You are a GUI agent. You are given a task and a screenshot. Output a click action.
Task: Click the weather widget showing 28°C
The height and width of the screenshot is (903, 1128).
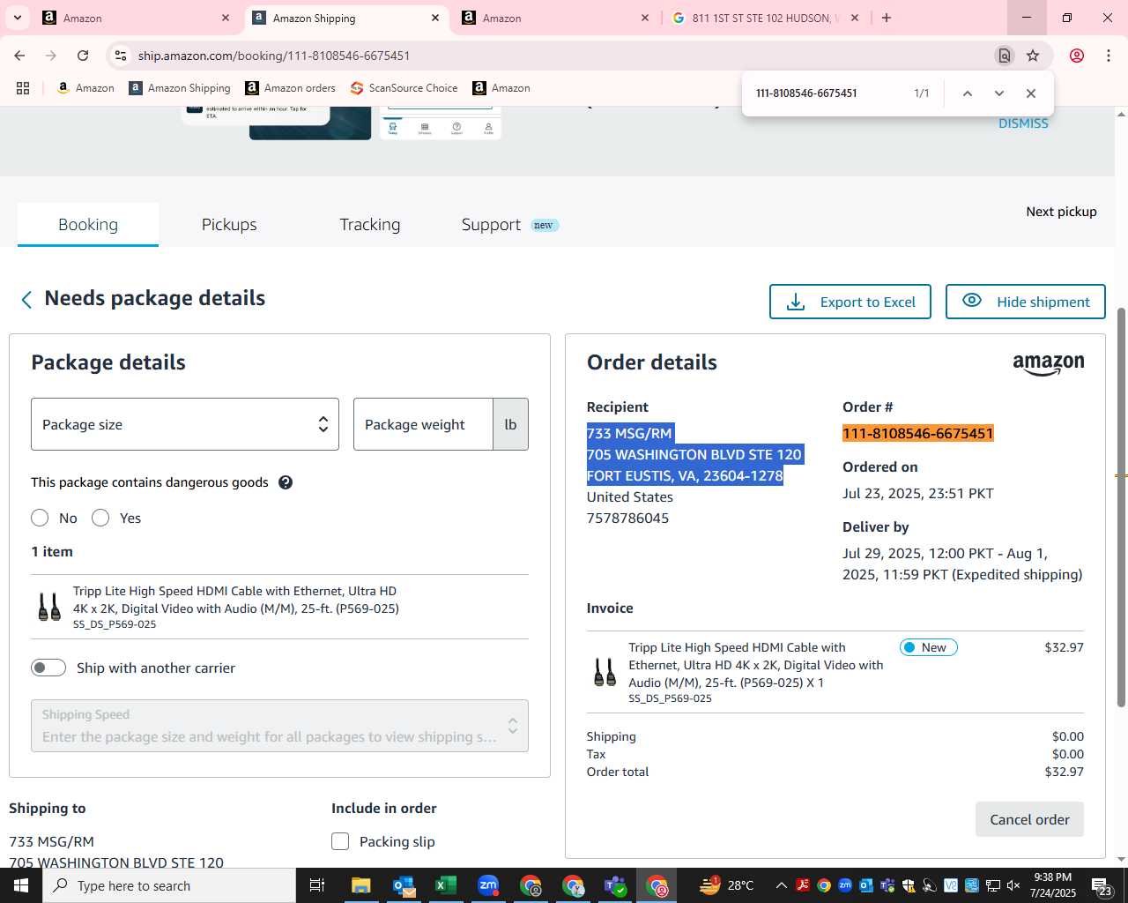point(727,885)
